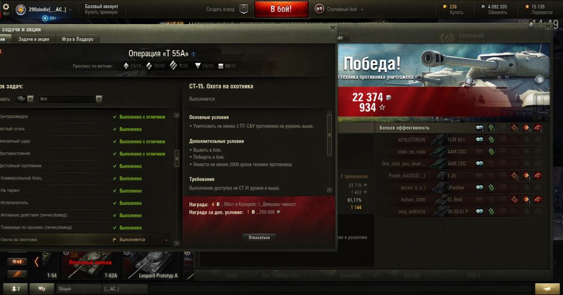This screenshot has width=563, height=295.
Task: Open the chat channels icon
Action: point(42,289)
